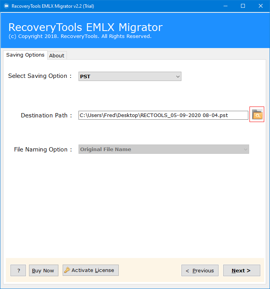Click the Select Saving Option label
This screenshot has width=270, height=289.
point(40,76)
